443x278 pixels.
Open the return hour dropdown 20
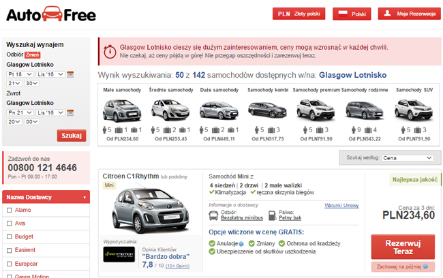(x=14, y=122)
